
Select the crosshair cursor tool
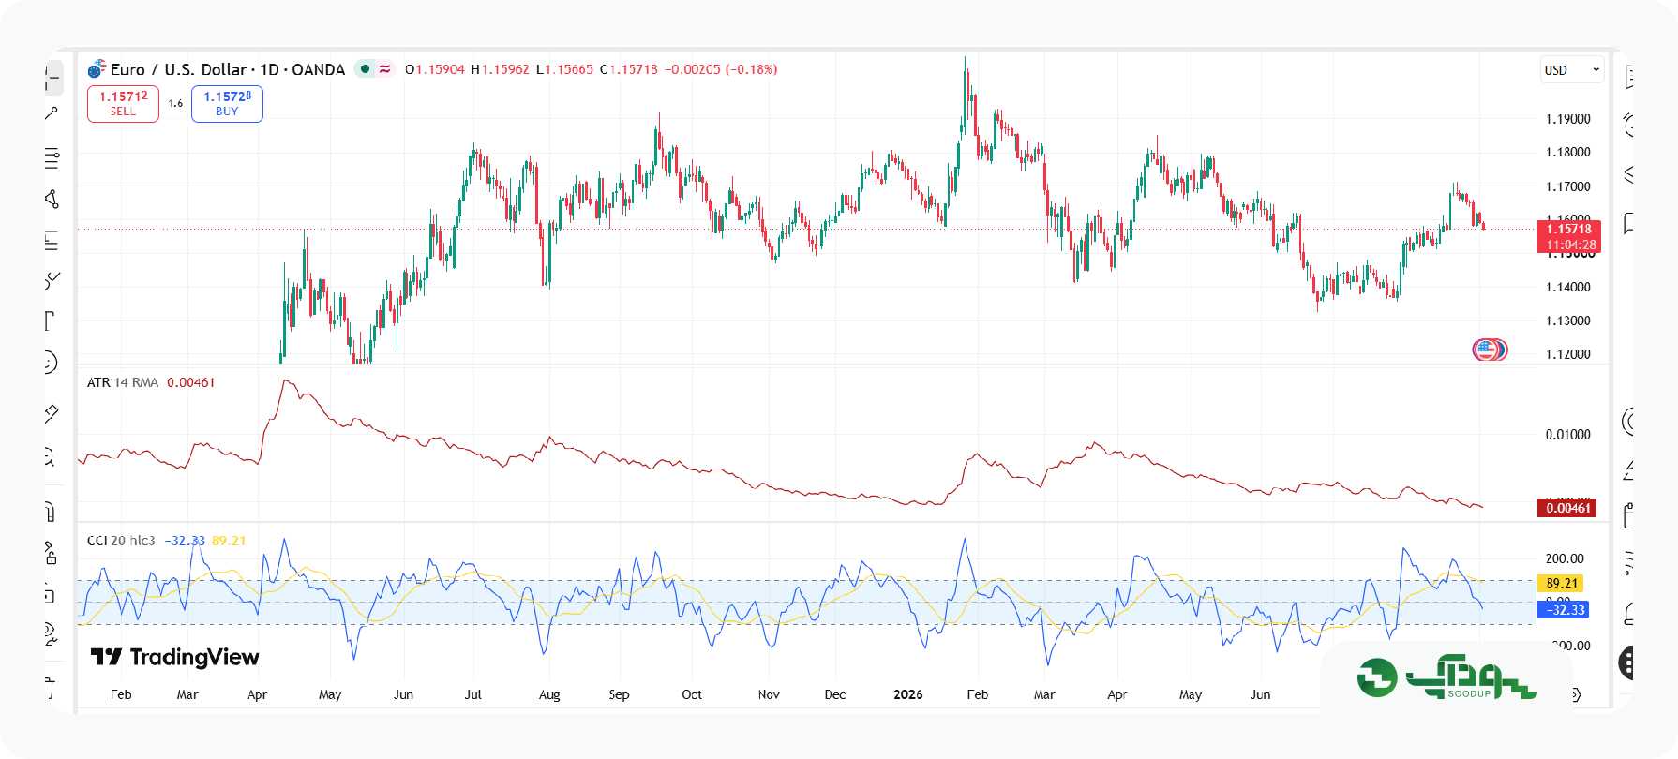52,78
